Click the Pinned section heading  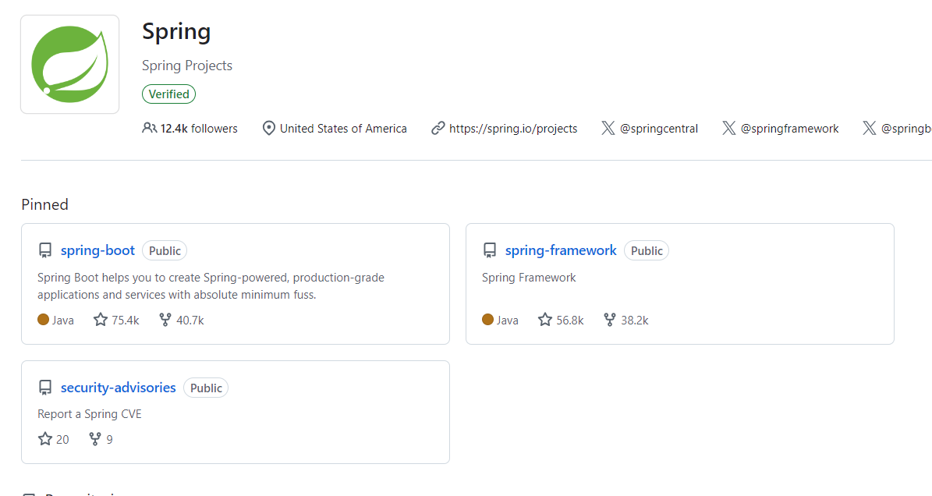(x=44, y=204)
